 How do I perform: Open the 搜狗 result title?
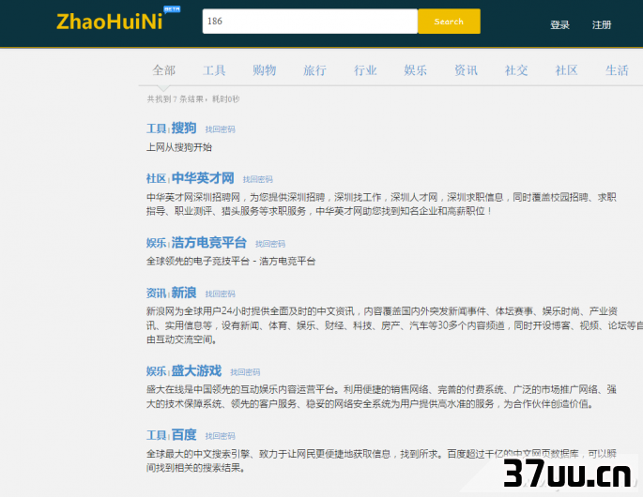(x=184, y=128)
